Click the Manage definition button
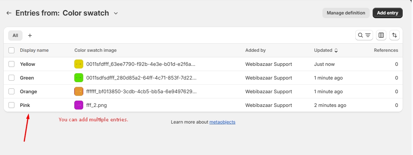413x155 pixels. 346,13
